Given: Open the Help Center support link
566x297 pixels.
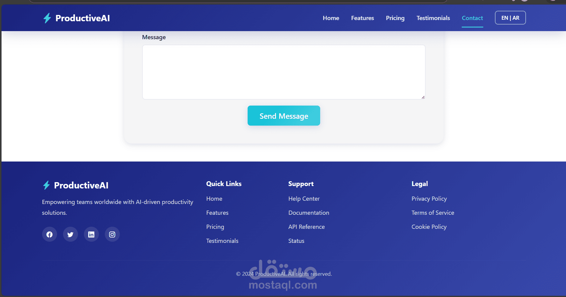Looking at the screenshot, I should click(x=304, y=199).
